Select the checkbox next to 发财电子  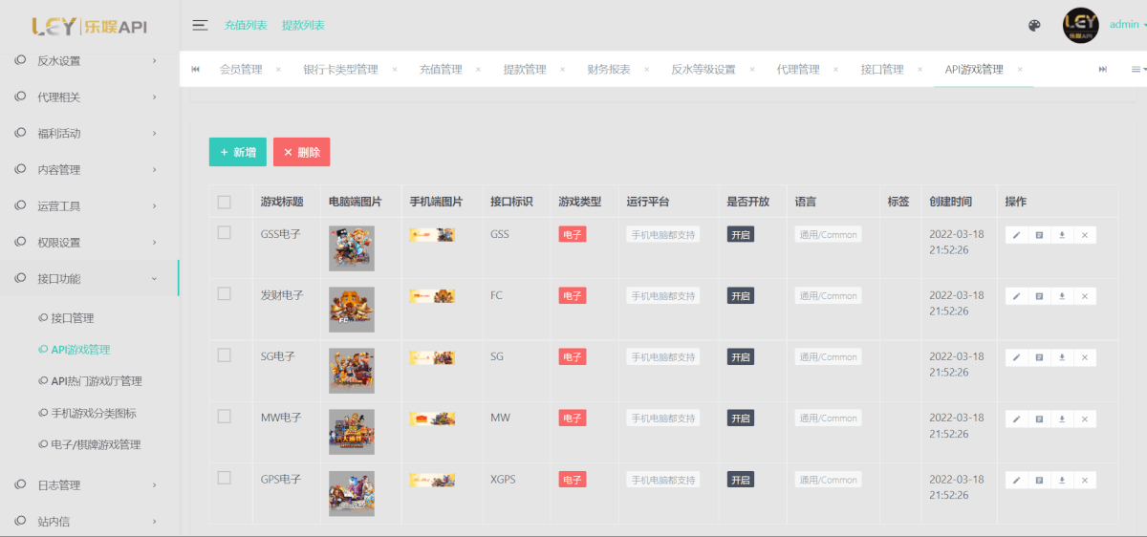pyautogui.click(x=224, y=294)
